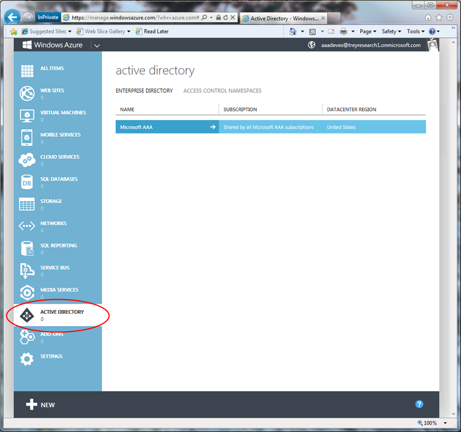Select the SQL Databases DB icon
Viewport: 461px width, 432px height.
26,182
